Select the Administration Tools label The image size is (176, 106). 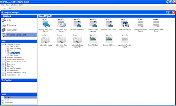click(14, 75)
